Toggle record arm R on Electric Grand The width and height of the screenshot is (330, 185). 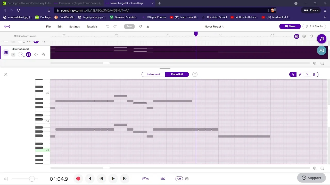pos(13,54)
